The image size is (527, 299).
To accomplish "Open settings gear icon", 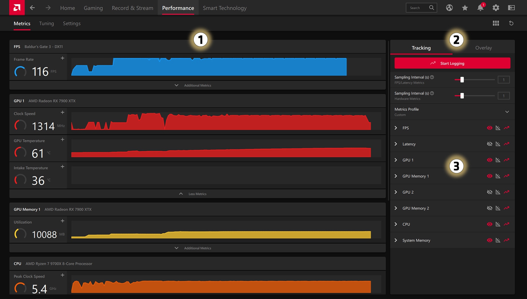I will point(496,8).
